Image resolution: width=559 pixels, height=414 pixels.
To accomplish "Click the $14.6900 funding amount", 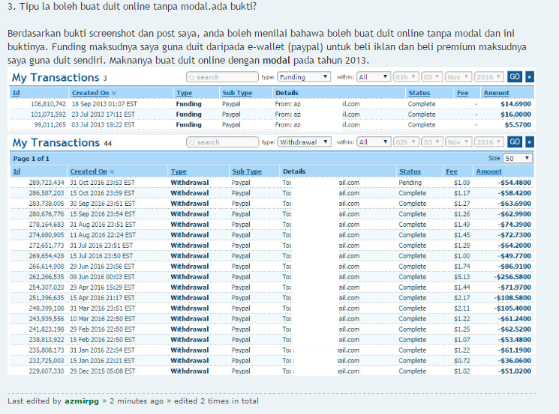I will point(515,104).
